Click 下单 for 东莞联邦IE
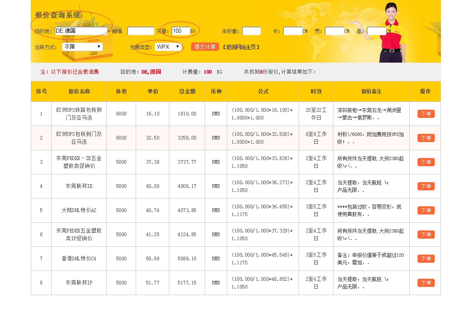Screen dimensions: 461x316 tap(426, 186)
